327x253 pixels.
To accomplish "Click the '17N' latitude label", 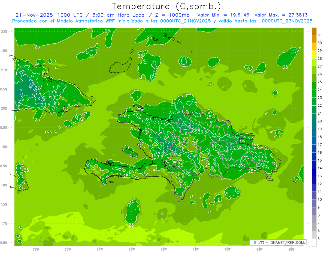I will pos(4,224).
